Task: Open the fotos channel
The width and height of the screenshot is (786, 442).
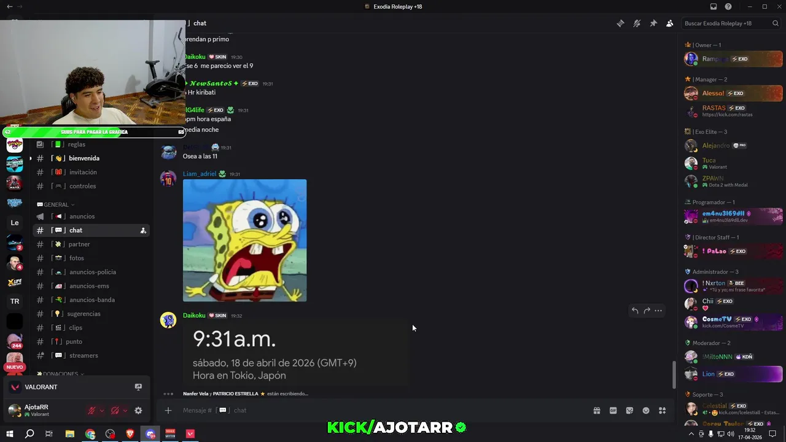Action: [91, 258]
